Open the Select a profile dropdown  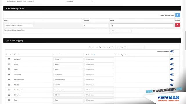point(130,47)
